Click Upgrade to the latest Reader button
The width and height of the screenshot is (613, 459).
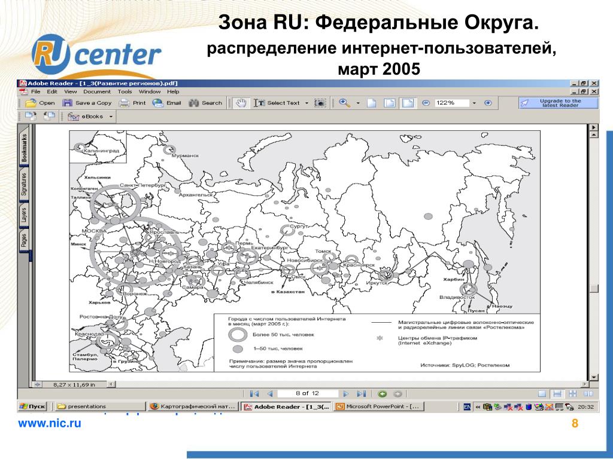click(559, 103)
